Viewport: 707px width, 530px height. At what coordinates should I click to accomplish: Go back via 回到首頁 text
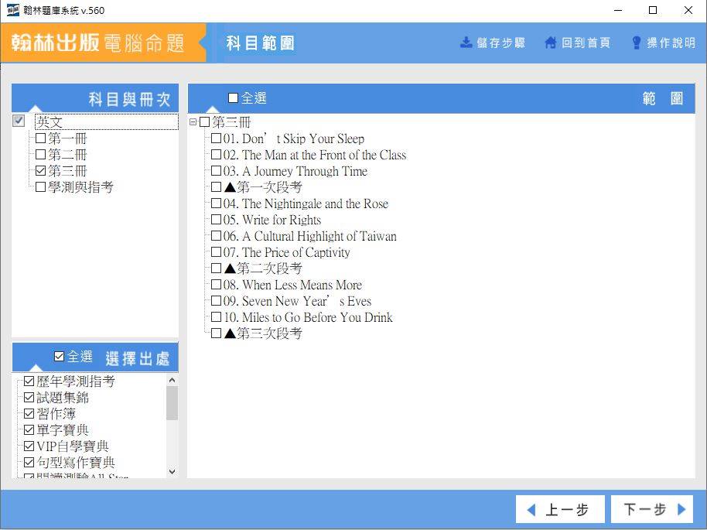(586, 43)
